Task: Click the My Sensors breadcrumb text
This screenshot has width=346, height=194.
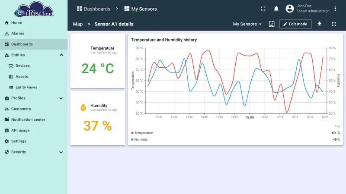Action: click(144, 9)
